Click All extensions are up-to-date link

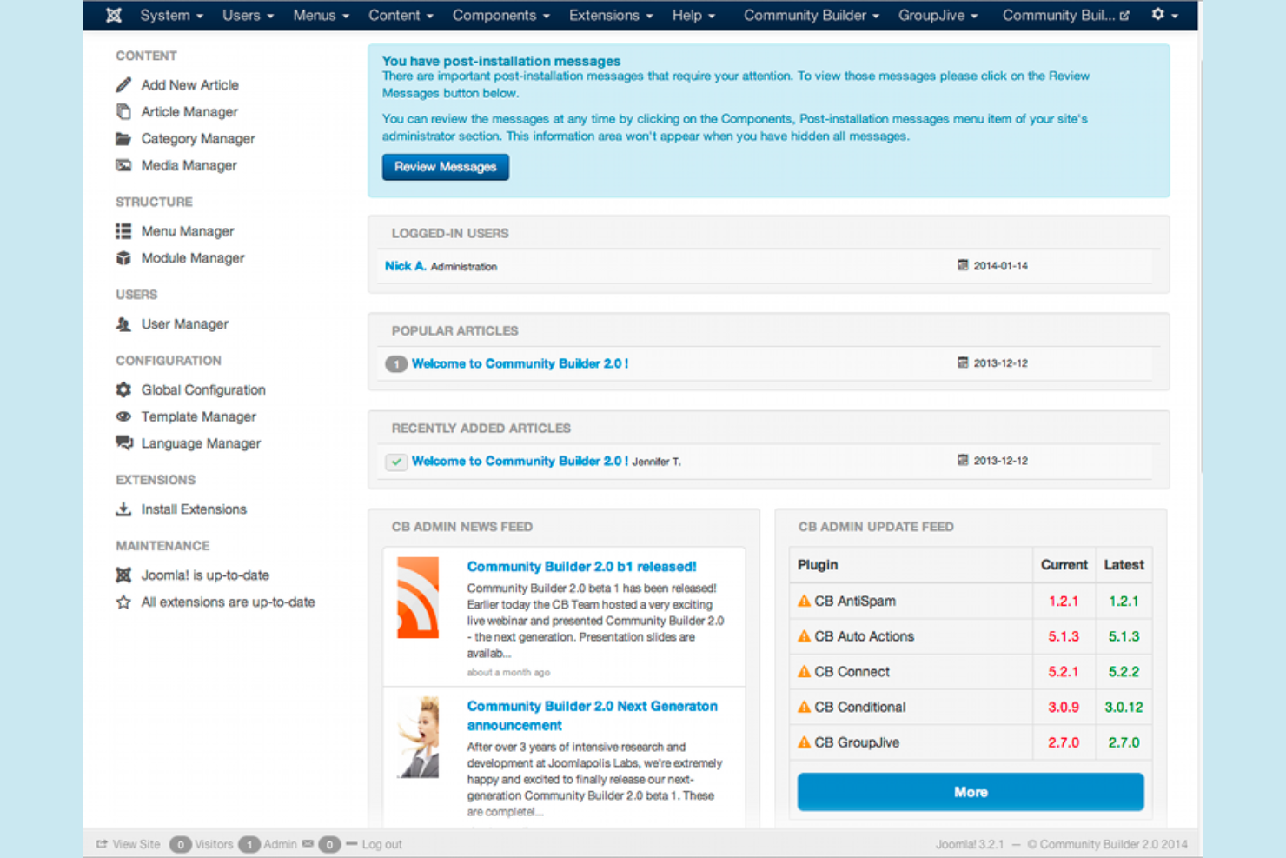229,602
